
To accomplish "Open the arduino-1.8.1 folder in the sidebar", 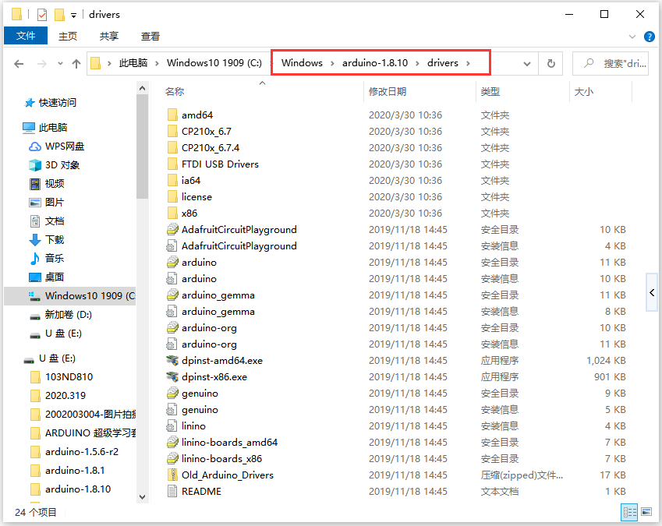I will pos(75,471).
